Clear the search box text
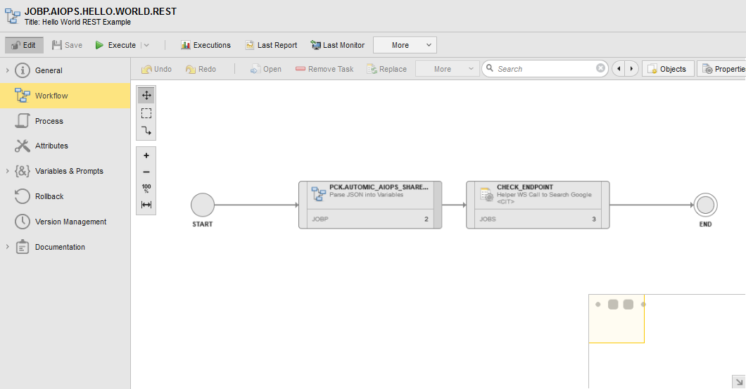The width and height of the screenshot is (746, 389). click(x=600, y=68)
